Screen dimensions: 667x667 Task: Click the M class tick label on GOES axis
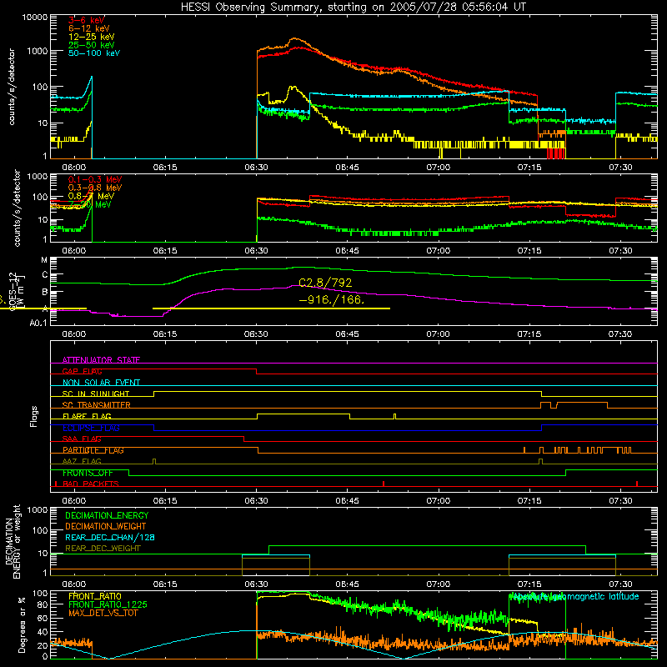(x=44, y=260)
